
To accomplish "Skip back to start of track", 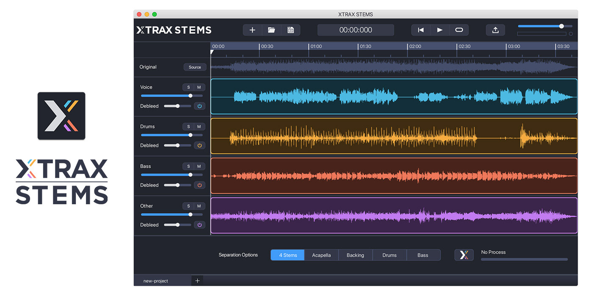I will tap(421, 30).
